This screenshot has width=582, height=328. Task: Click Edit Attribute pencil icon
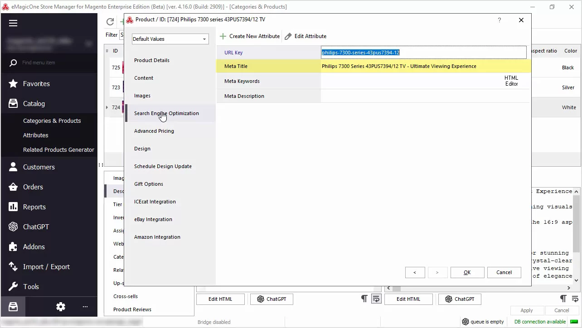pos(288,36)
